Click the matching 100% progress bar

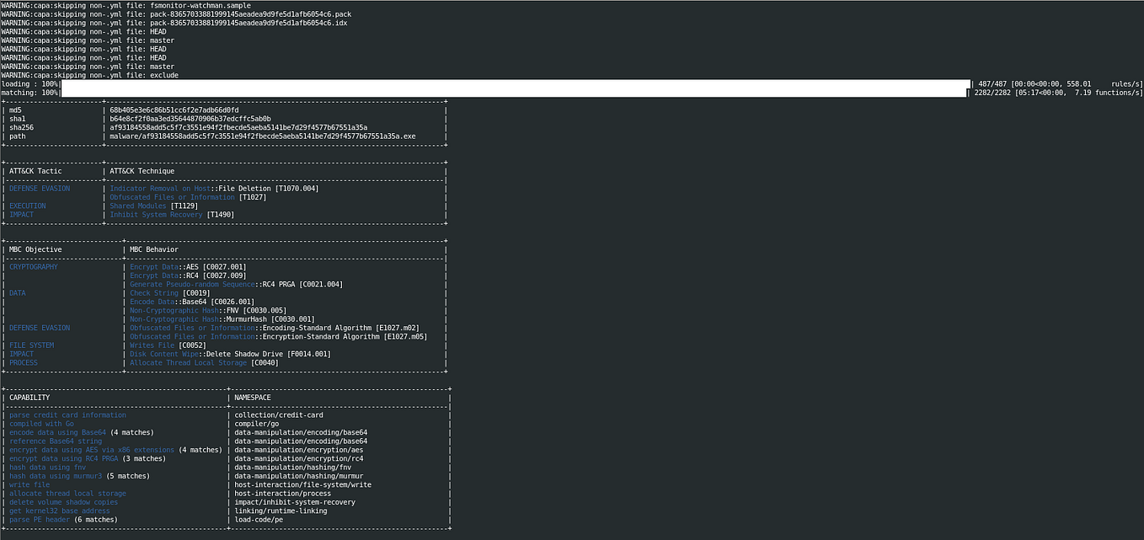click(x=514, y=93)
